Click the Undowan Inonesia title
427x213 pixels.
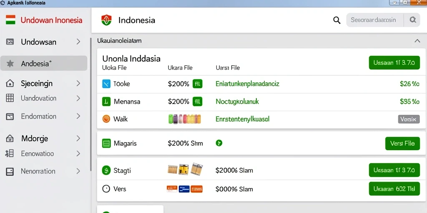tap(51, 20)
